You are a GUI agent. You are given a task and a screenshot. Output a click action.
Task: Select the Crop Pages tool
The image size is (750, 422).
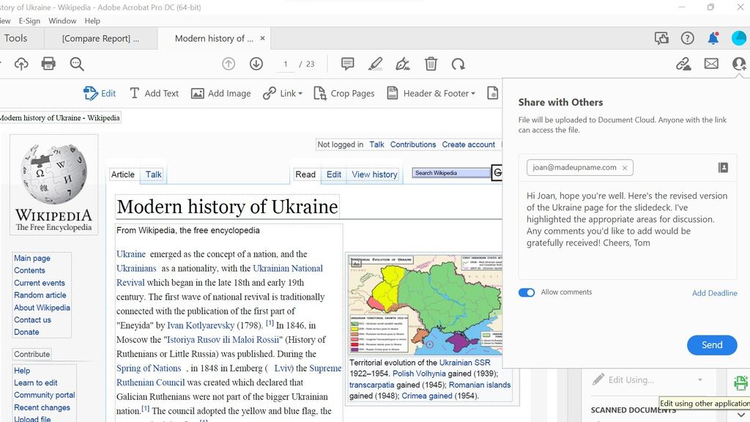pyautogui.click(x=344, y=93)
